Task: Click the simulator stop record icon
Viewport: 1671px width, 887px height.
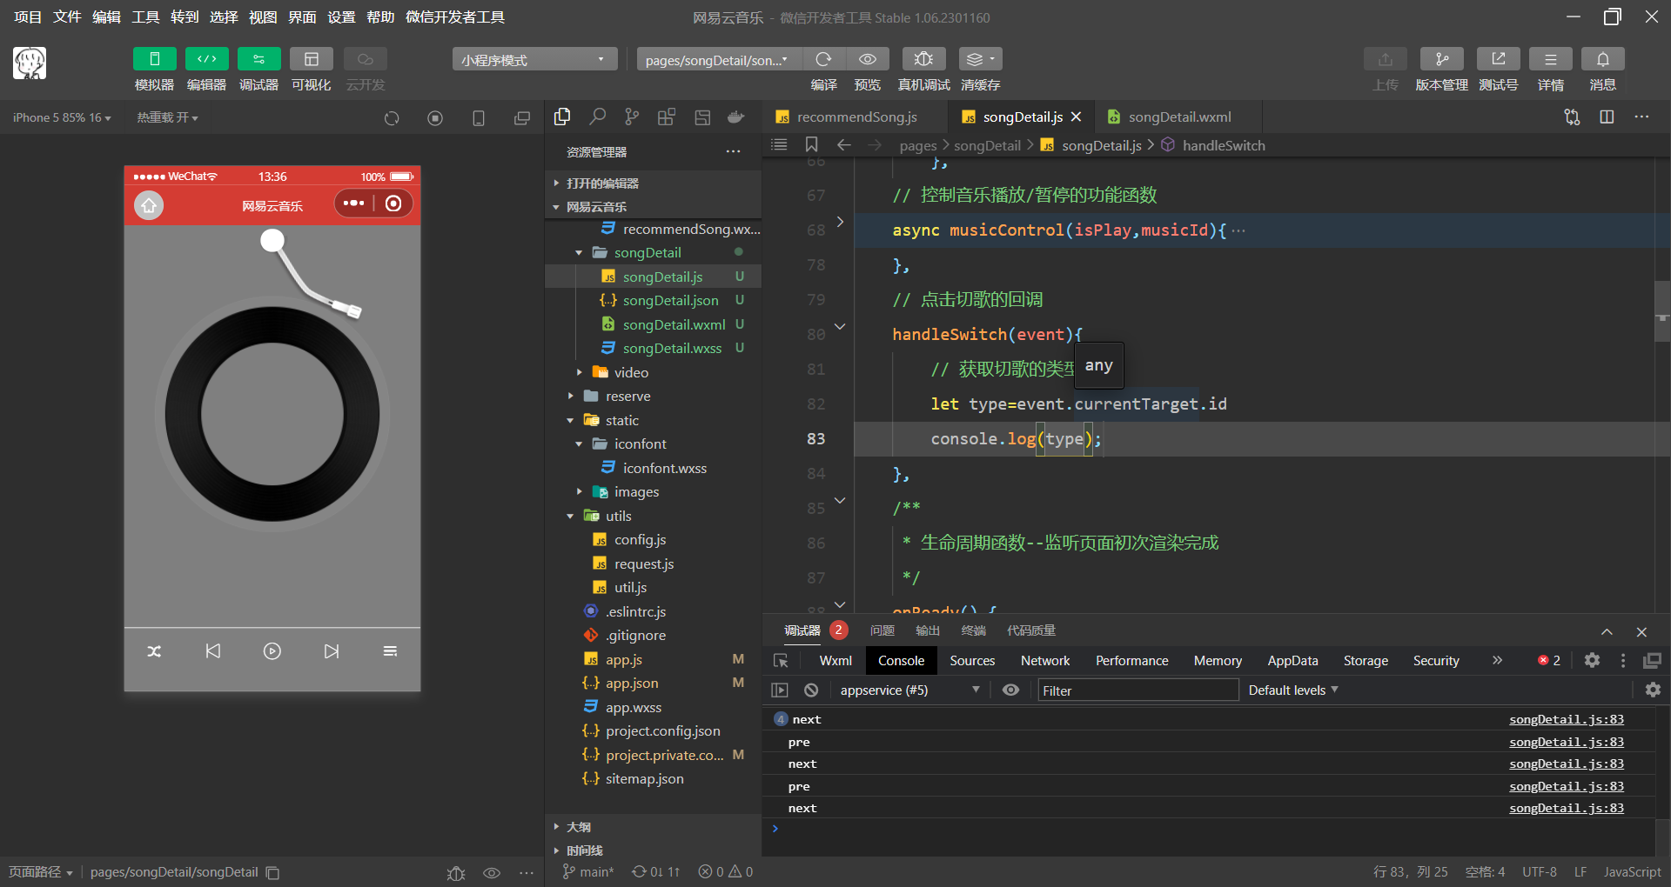Action: (435, 117)
